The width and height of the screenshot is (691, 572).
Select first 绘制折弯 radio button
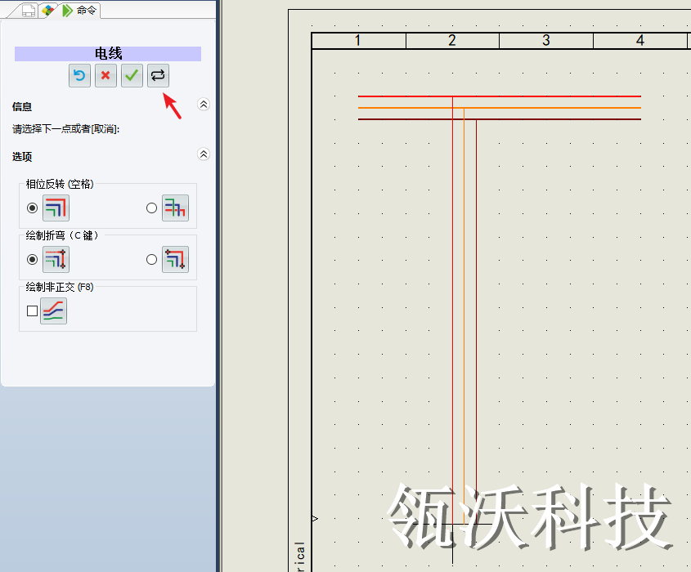coord(32,259)
